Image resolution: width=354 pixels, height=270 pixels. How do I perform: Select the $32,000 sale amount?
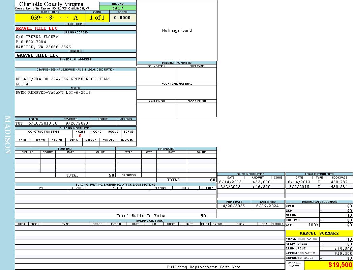pos(261,182)
